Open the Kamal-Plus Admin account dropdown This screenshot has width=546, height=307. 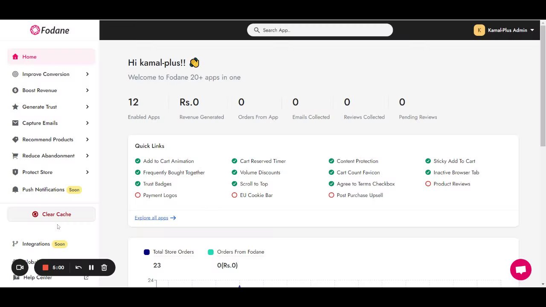point(504,30)
